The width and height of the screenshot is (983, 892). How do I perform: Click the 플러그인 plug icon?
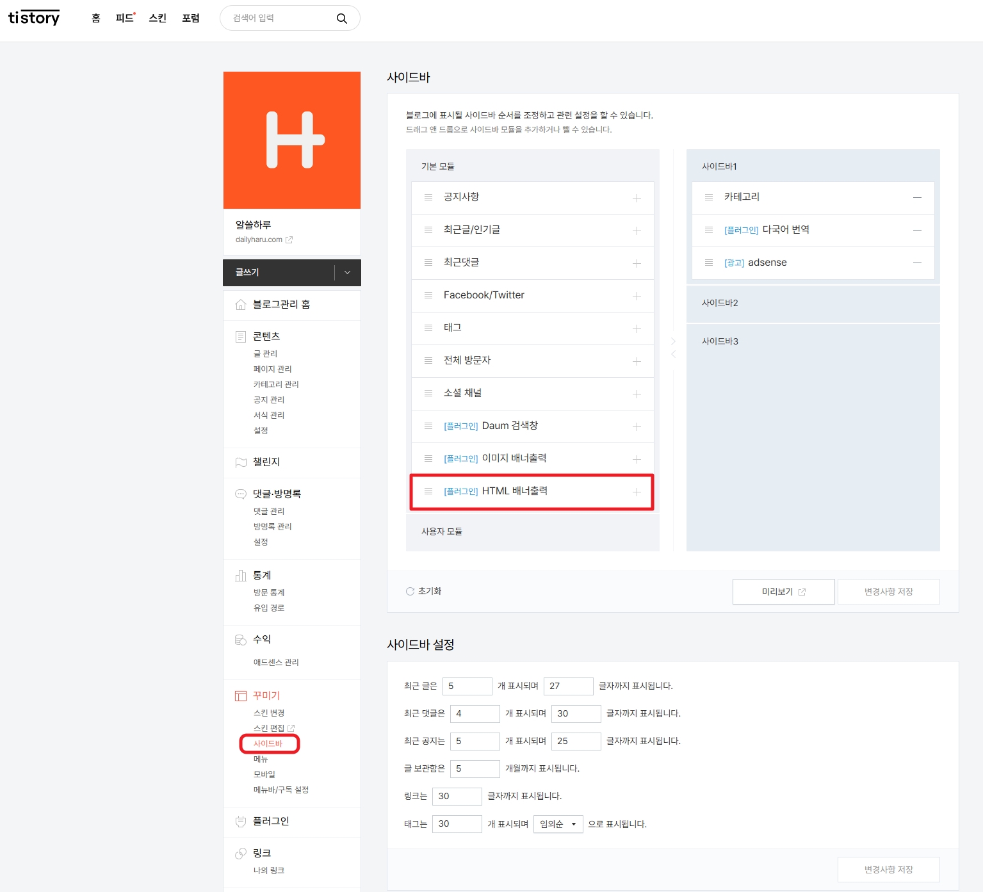click(x=241, y=822)
